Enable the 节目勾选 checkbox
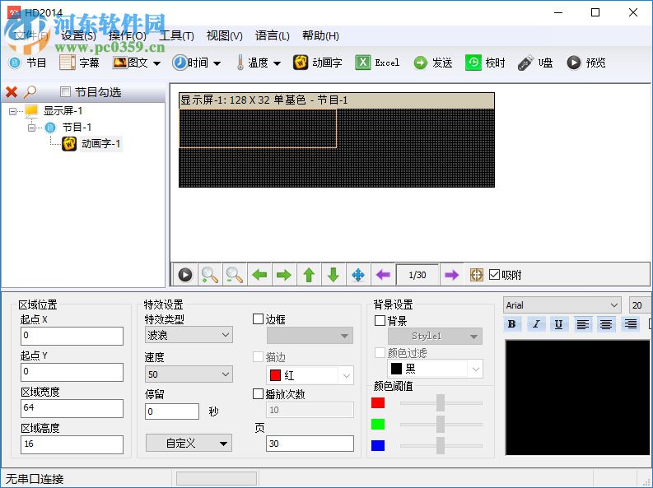This screenshot has height=488, width=653. click(65, 91)
